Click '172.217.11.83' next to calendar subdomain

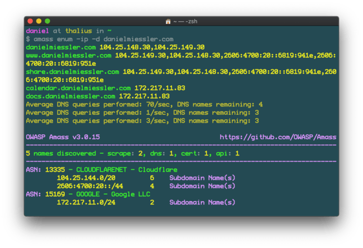pyautogui.click(x=160, y=88)
